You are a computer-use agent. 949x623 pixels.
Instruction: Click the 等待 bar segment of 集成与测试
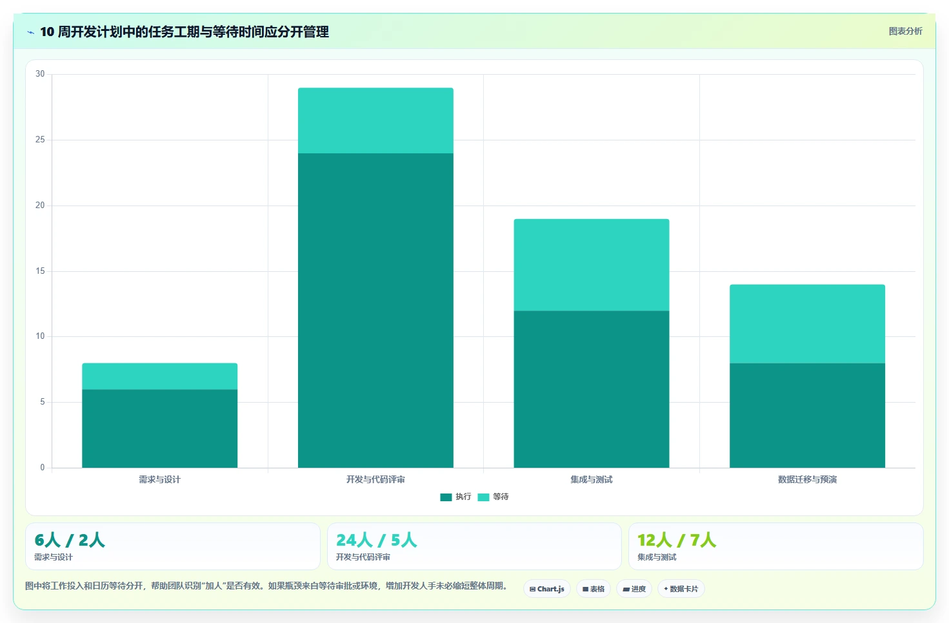(x=592, y=265)
